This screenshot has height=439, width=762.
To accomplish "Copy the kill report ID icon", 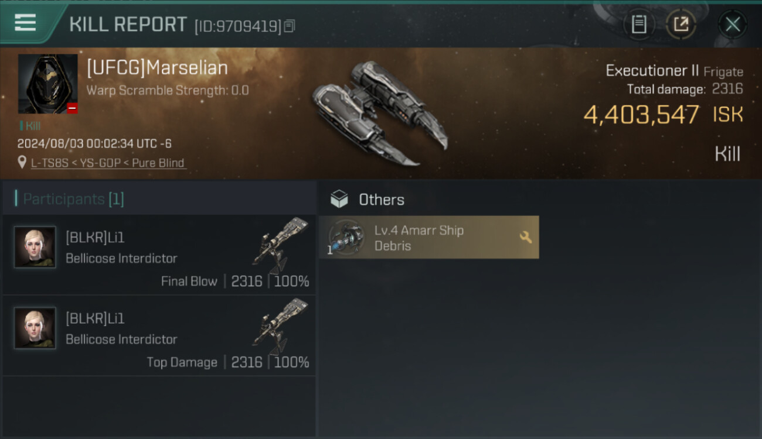I will pyautogui.click(x=290, y=26).
